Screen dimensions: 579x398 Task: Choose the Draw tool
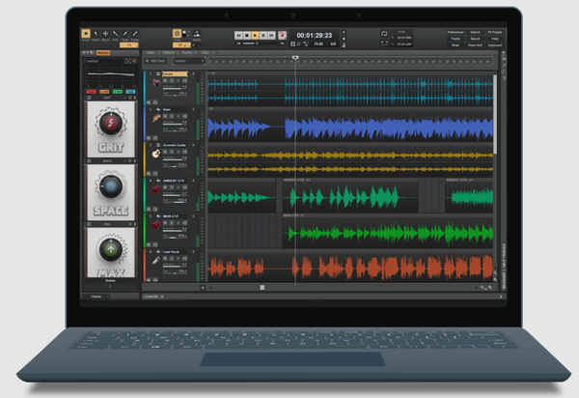pyautogui.click(x=125, y=34)
